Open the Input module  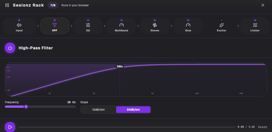19,26
